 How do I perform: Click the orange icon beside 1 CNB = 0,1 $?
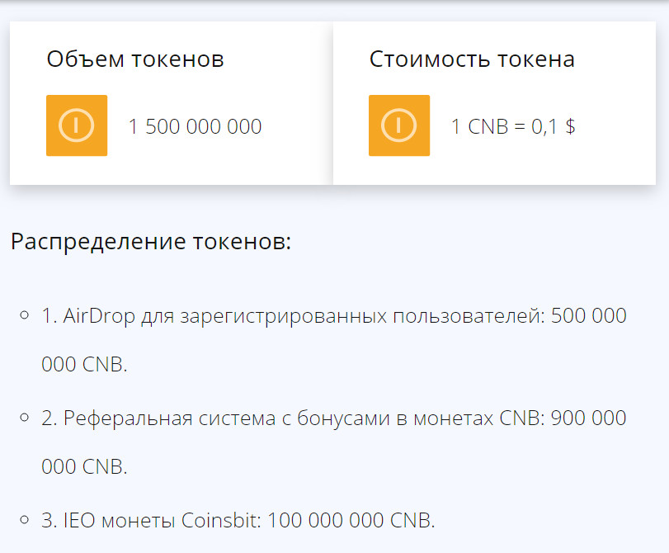tap(399, 125)
